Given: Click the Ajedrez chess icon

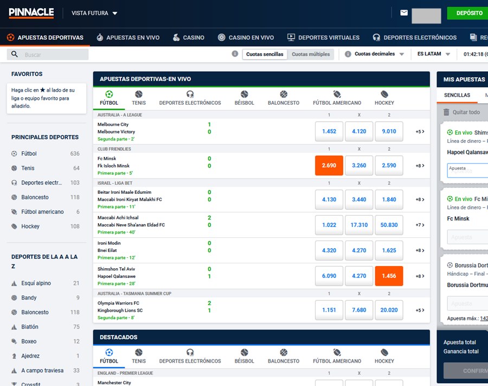Looking at the screenshot, I should (x=14, y=356).
